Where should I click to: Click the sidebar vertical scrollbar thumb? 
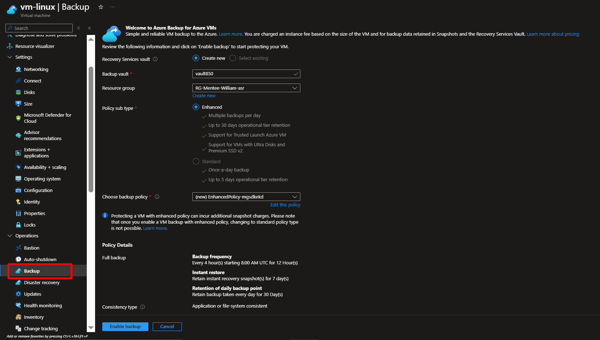(91, 130)
